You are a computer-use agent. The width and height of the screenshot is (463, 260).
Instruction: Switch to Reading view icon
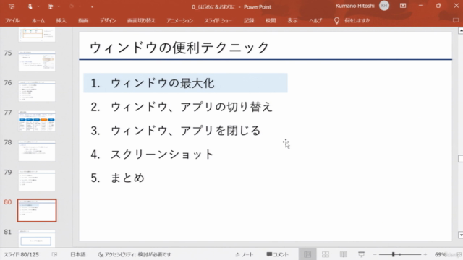(343, 254)
